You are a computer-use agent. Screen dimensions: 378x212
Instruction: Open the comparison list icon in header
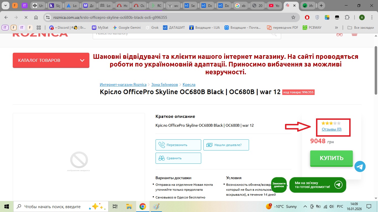pyautogui.click(x=340, y=34)
